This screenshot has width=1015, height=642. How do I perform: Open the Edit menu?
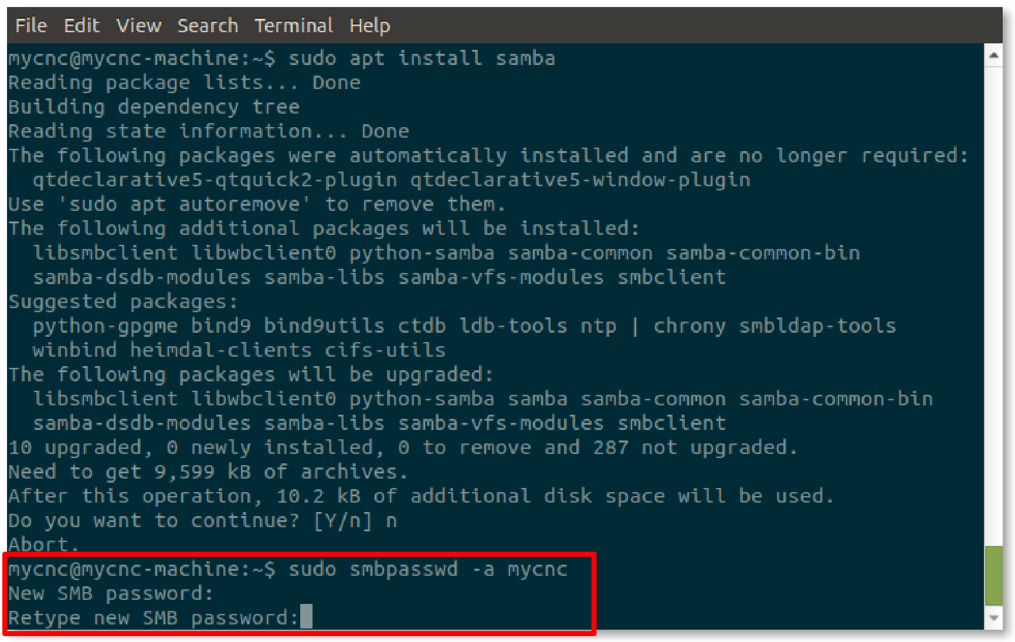pyautogui.click(x=82, y=26)
